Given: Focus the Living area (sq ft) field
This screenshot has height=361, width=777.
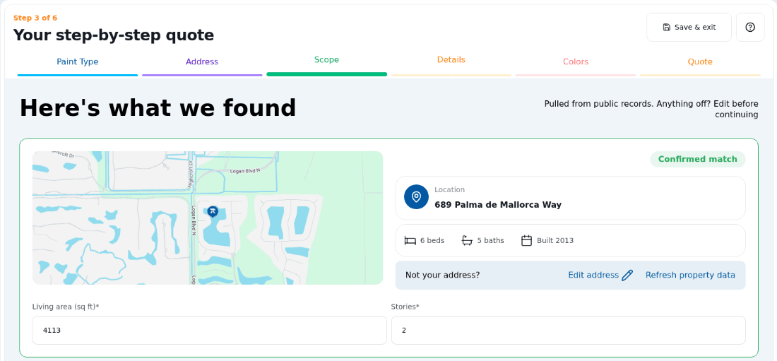Looking at the screenshot, I should click(x=210, y=330).
